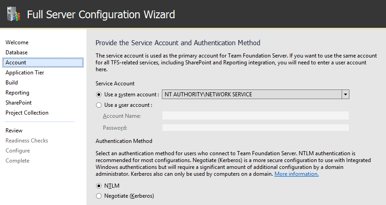Viewport: 386px width, 205px height.
Task: Choose Negotiate (Kerberos) radio button
Action: [x=99, y=196]
